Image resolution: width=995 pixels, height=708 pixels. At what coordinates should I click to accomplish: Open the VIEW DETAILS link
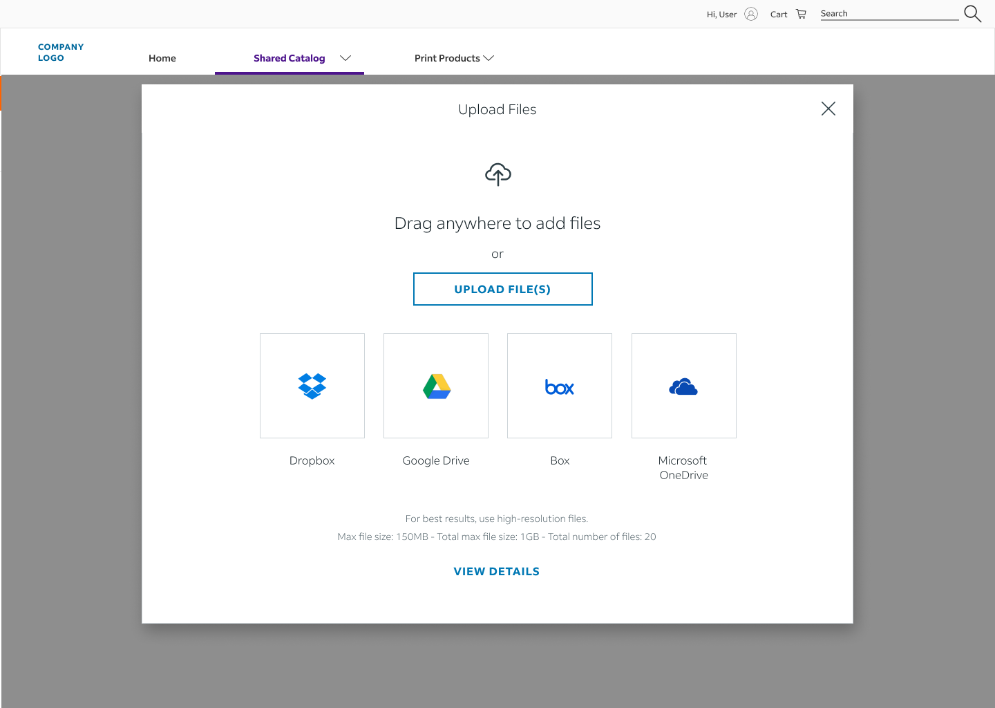tap(497, 571)
